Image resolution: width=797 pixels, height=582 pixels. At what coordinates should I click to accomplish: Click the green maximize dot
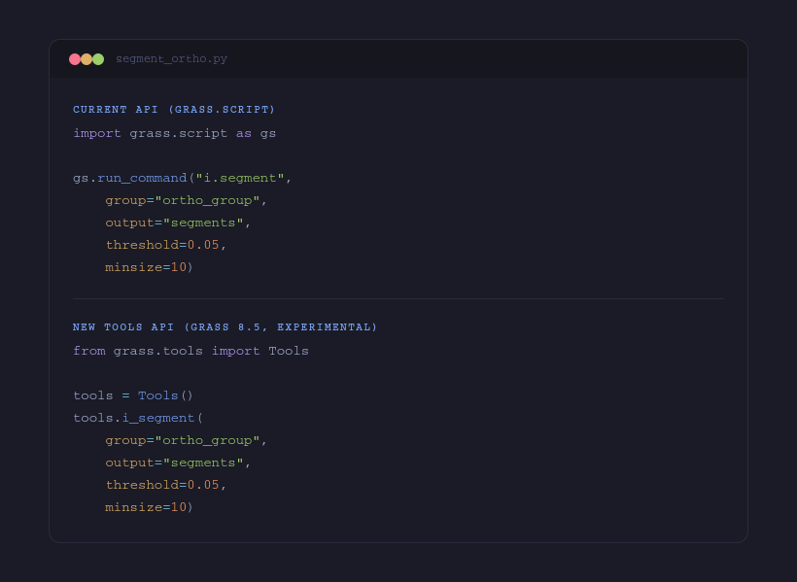click(98, 59)
